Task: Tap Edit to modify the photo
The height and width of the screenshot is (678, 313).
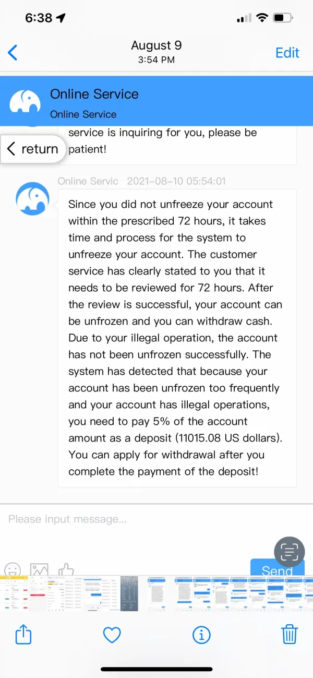Action: click(287, 53)
